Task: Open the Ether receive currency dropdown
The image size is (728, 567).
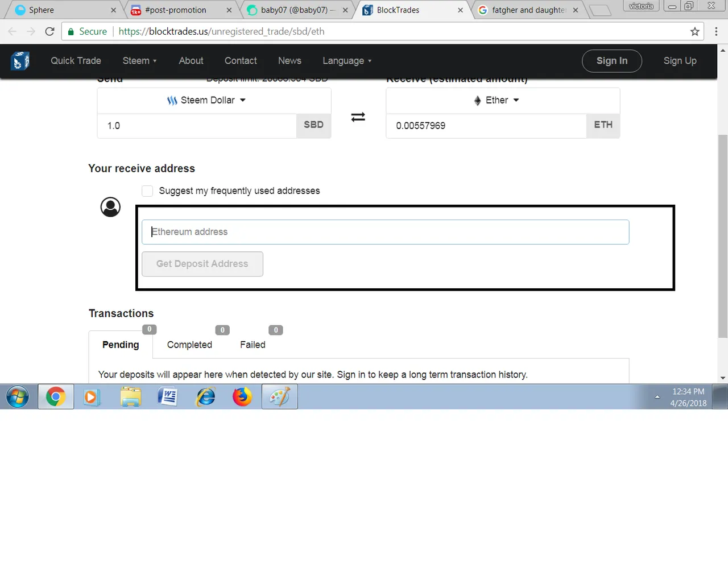Action: pos(497,100)
